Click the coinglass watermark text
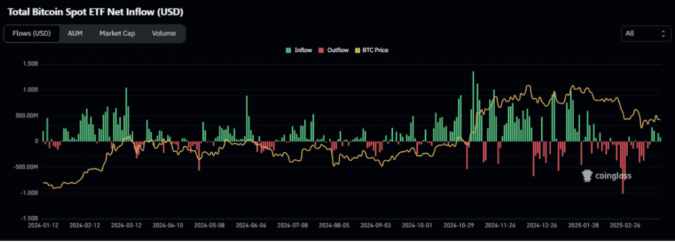The height and width of the screenshot is (242, 675). point(613,176)
